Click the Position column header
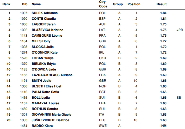Screen dimensions: 185x129 [134, 4]
